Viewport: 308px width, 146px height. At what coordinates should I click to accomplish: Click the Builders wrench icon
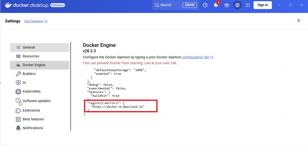pyautogui.click(x=18, y=74)
